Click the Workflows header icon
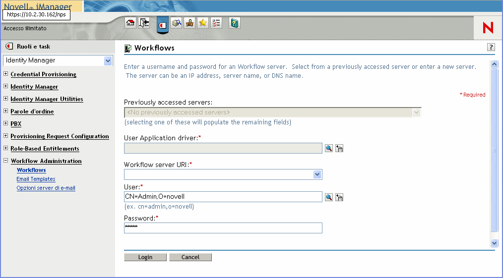The image size is (503, 278). [x=128, y=49]
